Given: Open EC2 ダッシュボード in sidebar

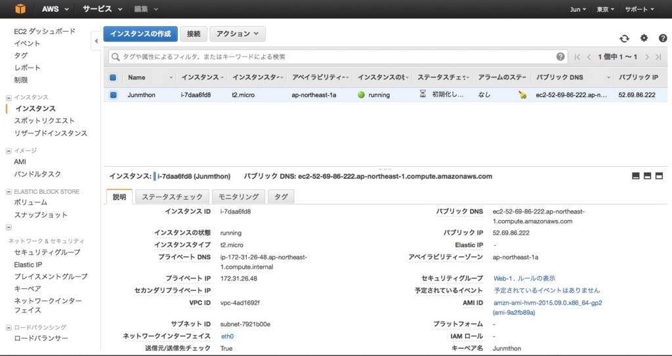Looking at the screenshot, I should (x=45, y=32).
